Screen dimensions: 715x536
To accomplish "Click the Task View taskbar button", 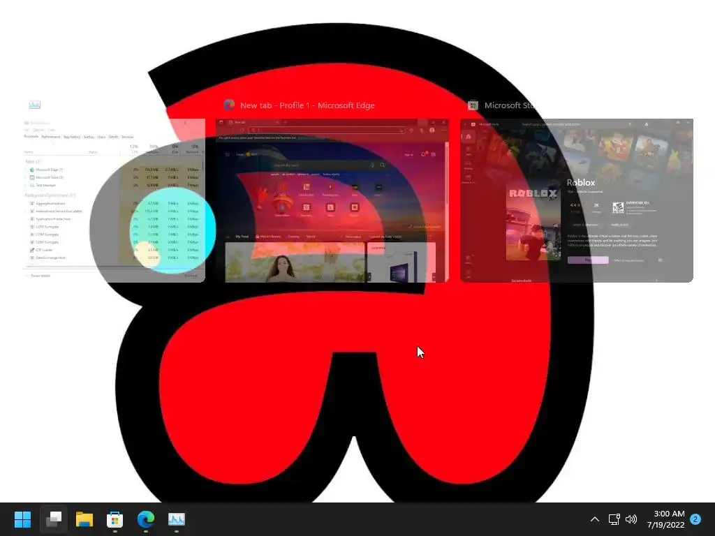I will [54, 519].
